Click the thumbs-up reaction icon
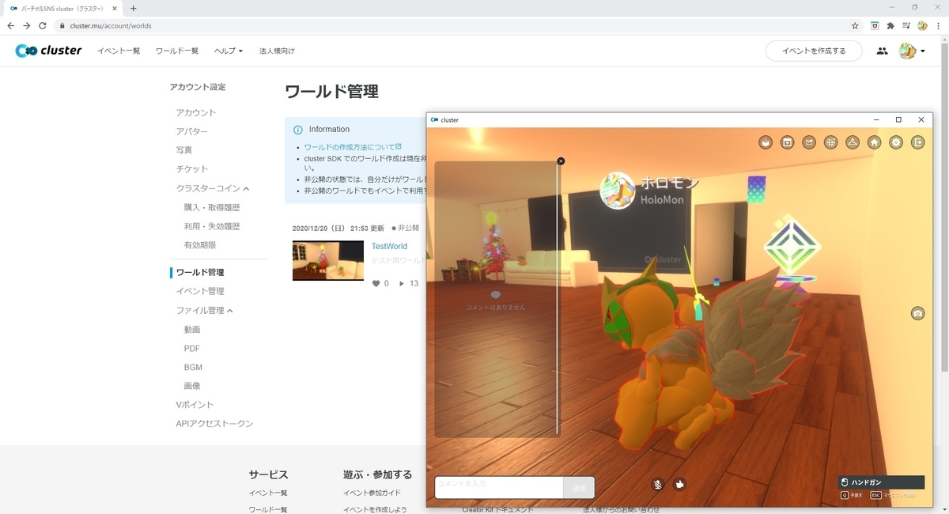Screen dimensions: 949x514 (679, 484)
